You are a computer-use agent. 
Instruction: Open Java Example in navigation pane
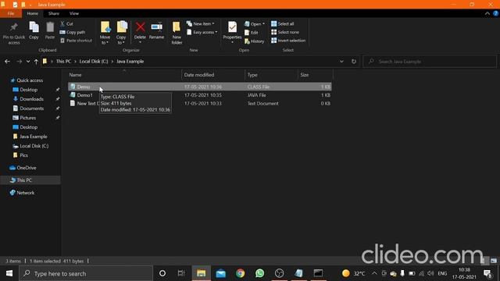point(33,137)
